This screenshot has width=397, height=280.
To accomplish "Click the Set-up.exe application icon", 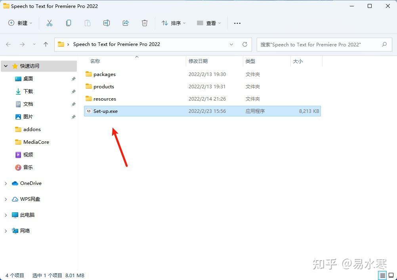I will [89, 111].
